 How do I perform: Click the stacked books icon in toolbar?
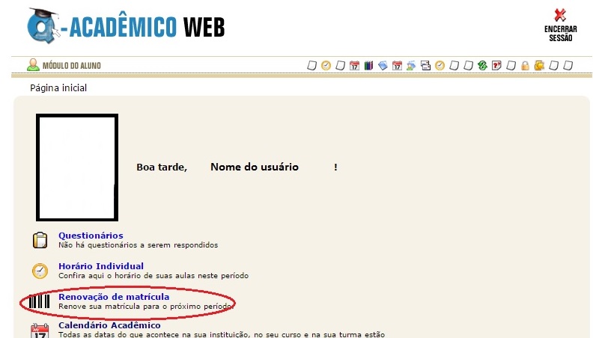pos(368,66)
